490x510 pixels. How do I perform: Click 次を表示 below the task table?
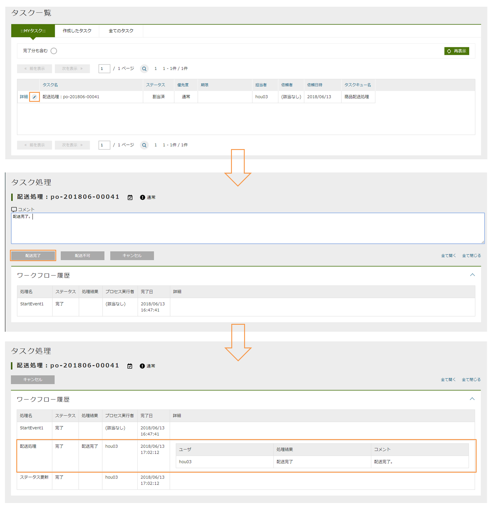click(x=72, y=145)
